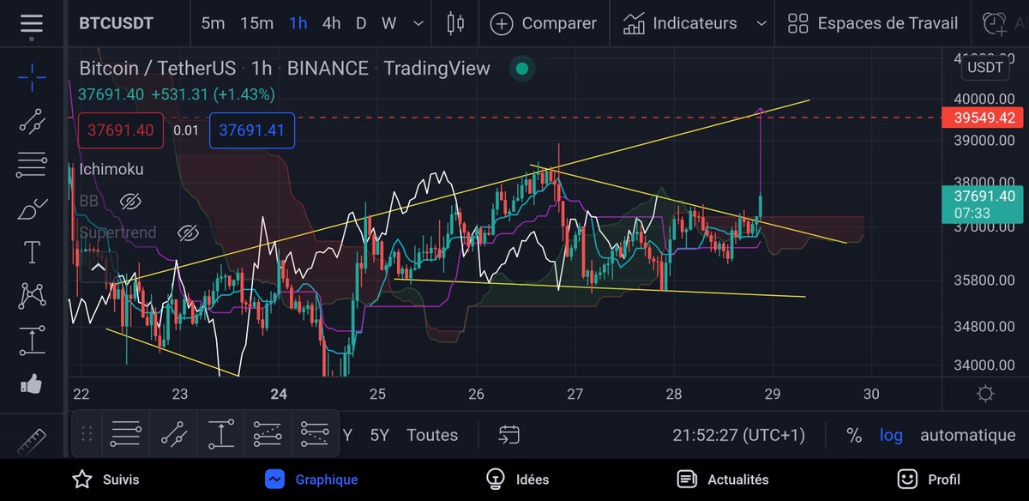
Task: Click the Bitcoin / TetherUS chart title
Action: (159, 69)
